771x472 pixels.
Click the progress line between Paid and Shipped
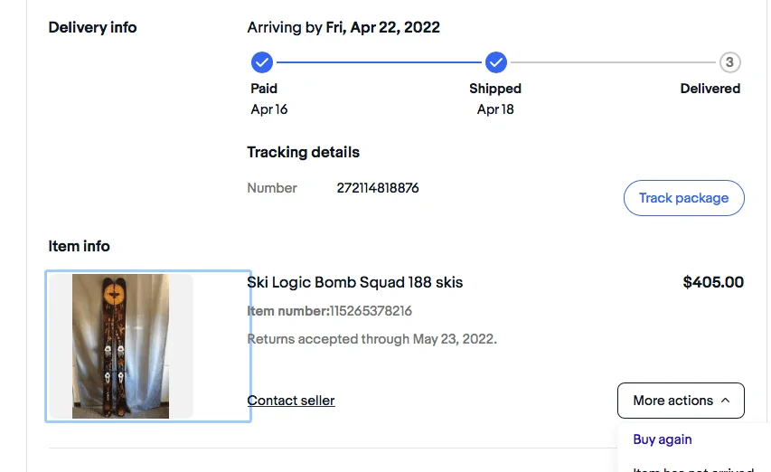pyautogui.click(x=379, y=62)
